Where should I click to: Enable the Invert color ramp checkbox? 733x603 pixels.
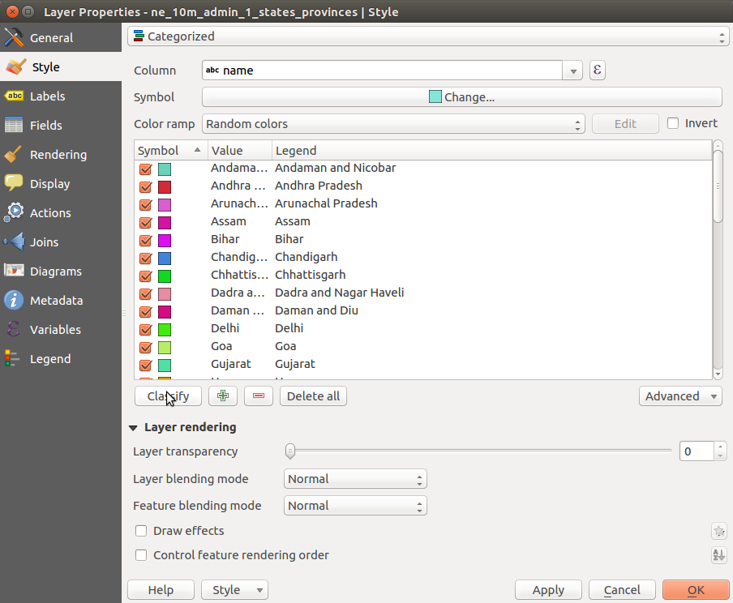coord(673,123)
